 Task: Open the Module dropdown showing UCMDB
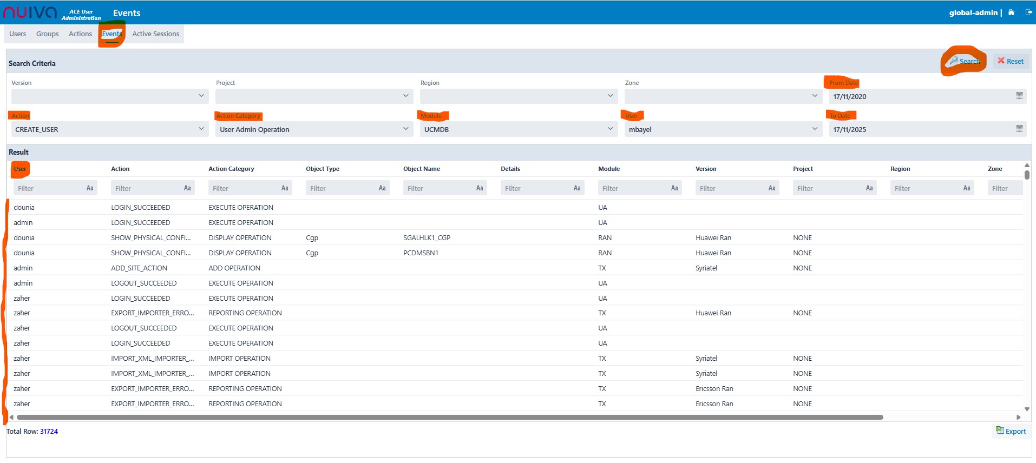coord(610,129)
